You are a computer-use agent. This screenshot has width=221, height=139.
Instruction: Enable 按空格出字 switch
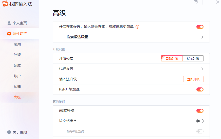point(200,121)
